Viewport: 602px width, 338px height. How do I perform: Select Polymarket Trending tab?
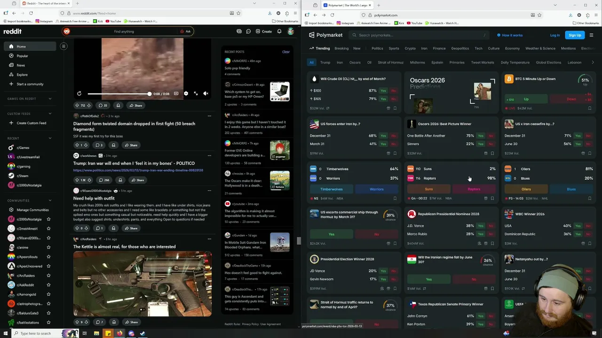pos(319,48)
